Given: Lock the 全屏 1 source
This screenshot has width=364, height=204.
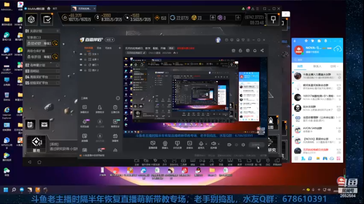Looking at the screenshot, I should (x=85, y=59).
